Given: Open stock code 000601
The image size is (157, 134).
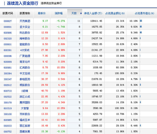Looking at the screenshot, I should pyautogui.click(x=8, y=44).
